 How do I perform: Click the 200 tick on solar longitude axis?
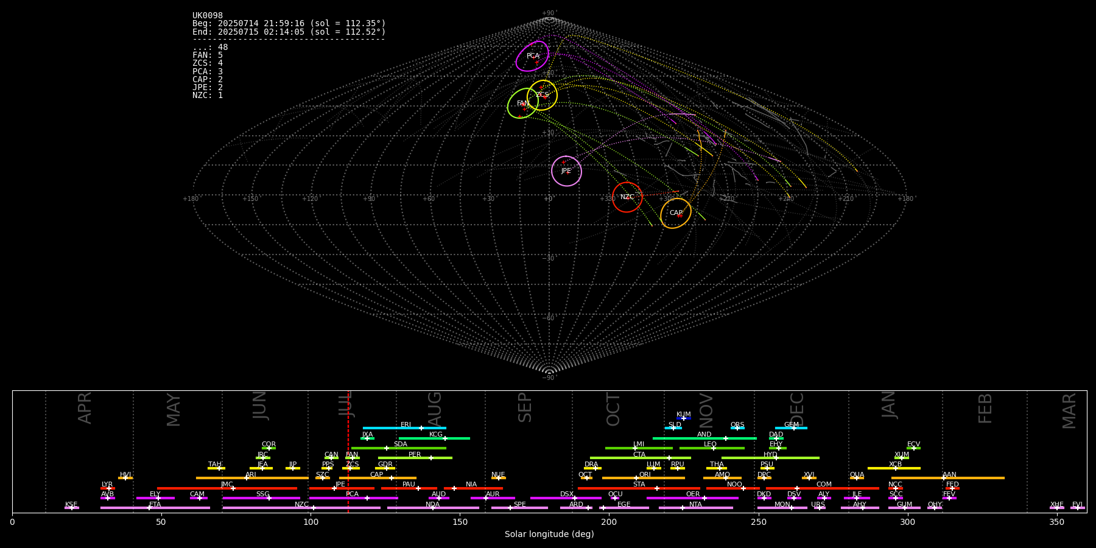[609, 521]
